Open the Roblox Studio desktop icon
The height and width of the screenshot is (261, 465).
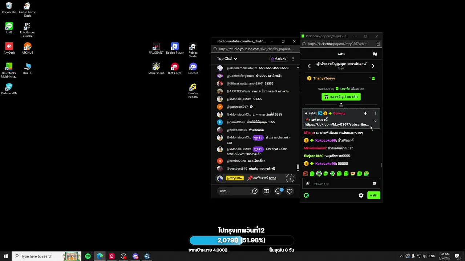click(x=193, y=50)
